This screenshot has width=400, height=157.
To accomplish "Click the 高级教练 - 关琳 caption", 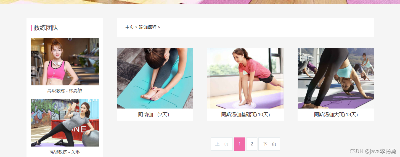I will (x=65, y=152).
